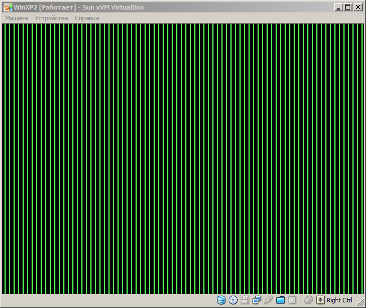Click the network adapter status icon
Image resolution: width=366 pixels, height=308 pixels.
click(256, 300)
